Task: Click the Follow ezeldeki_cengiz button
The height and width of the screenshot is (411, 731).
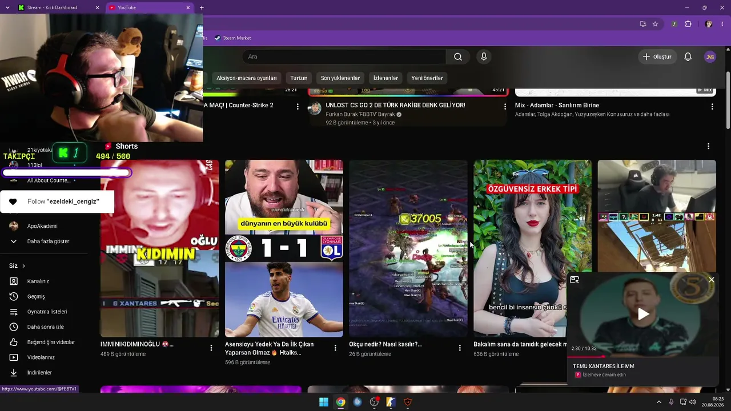Action: (57, 202)
